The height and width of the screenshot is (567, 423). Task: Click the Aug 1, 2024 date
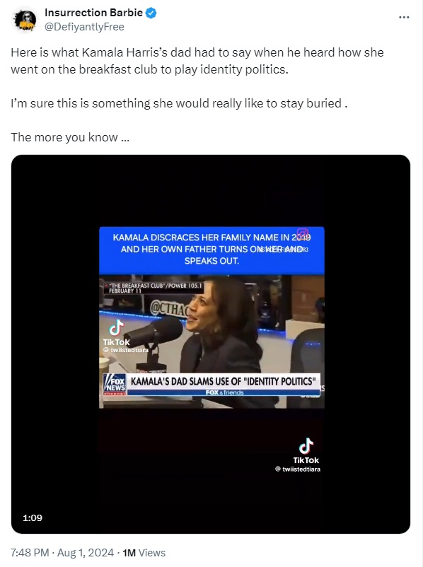click(x=86, y=553)
